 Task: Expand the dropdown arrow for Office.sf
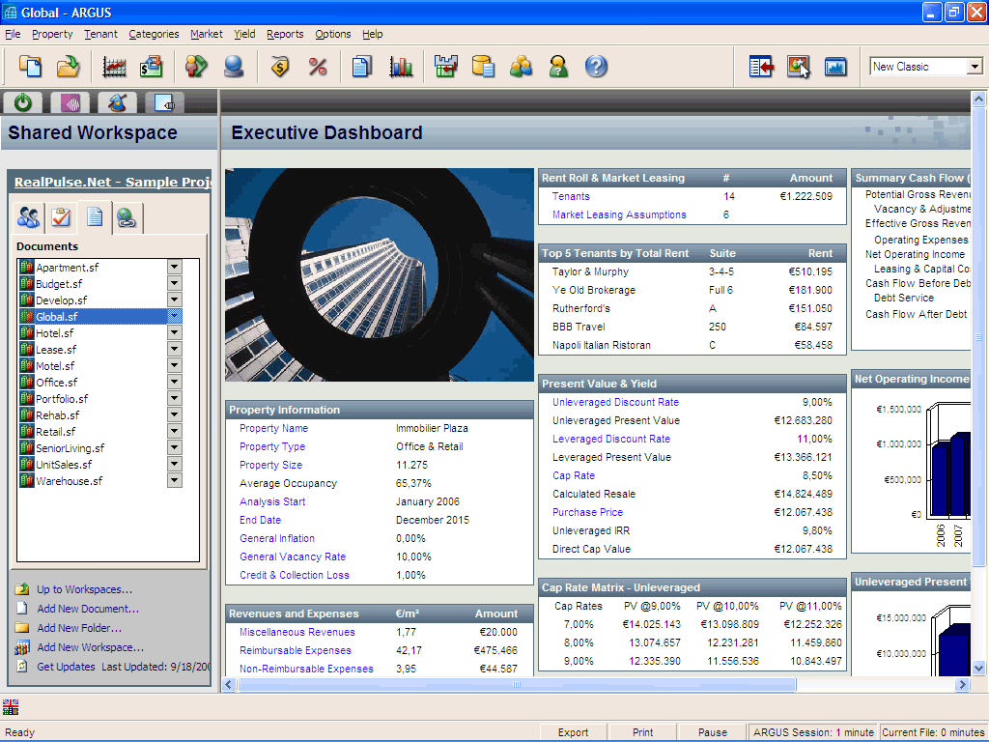[x=175, y=382]
